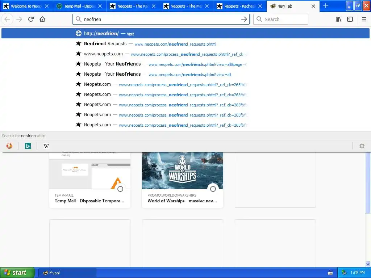Close the New Tab tab
This screenshot has width=371, height=278.
[x=313, y=6]
